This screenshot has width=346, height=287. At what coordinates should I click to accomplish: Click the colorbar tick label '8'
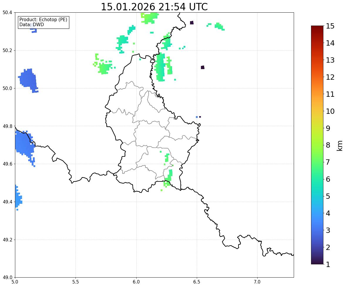(328, 145)
